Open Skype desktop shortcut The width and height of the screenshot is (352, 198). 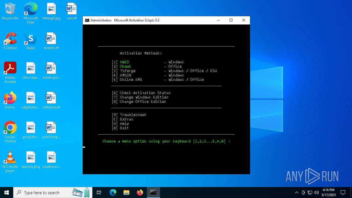point(31,41)
